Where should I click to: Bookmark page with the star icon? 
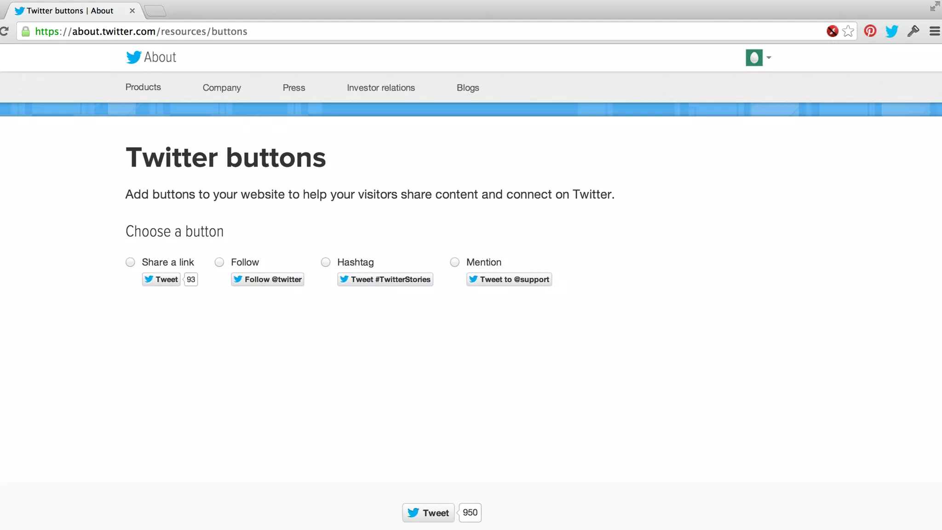click(x=848, y=31)
